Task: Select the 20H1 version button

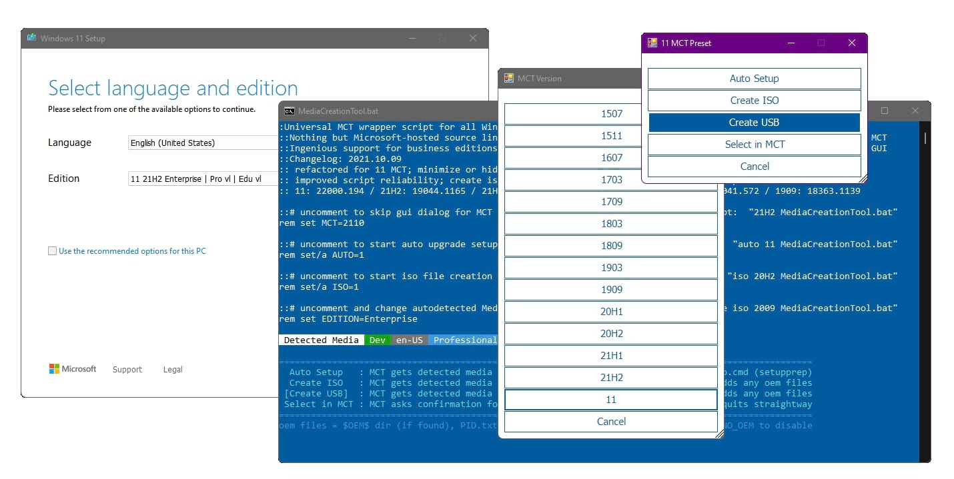Action: point(611,312)
